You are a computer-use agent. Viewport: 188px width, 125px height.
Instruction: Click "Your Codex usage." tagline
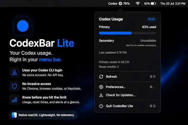pos(31,53)
